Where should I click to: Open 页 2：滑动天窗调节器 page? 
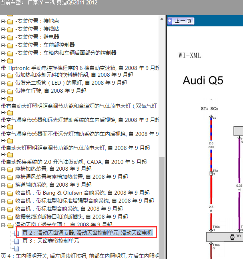click(87, 233)
